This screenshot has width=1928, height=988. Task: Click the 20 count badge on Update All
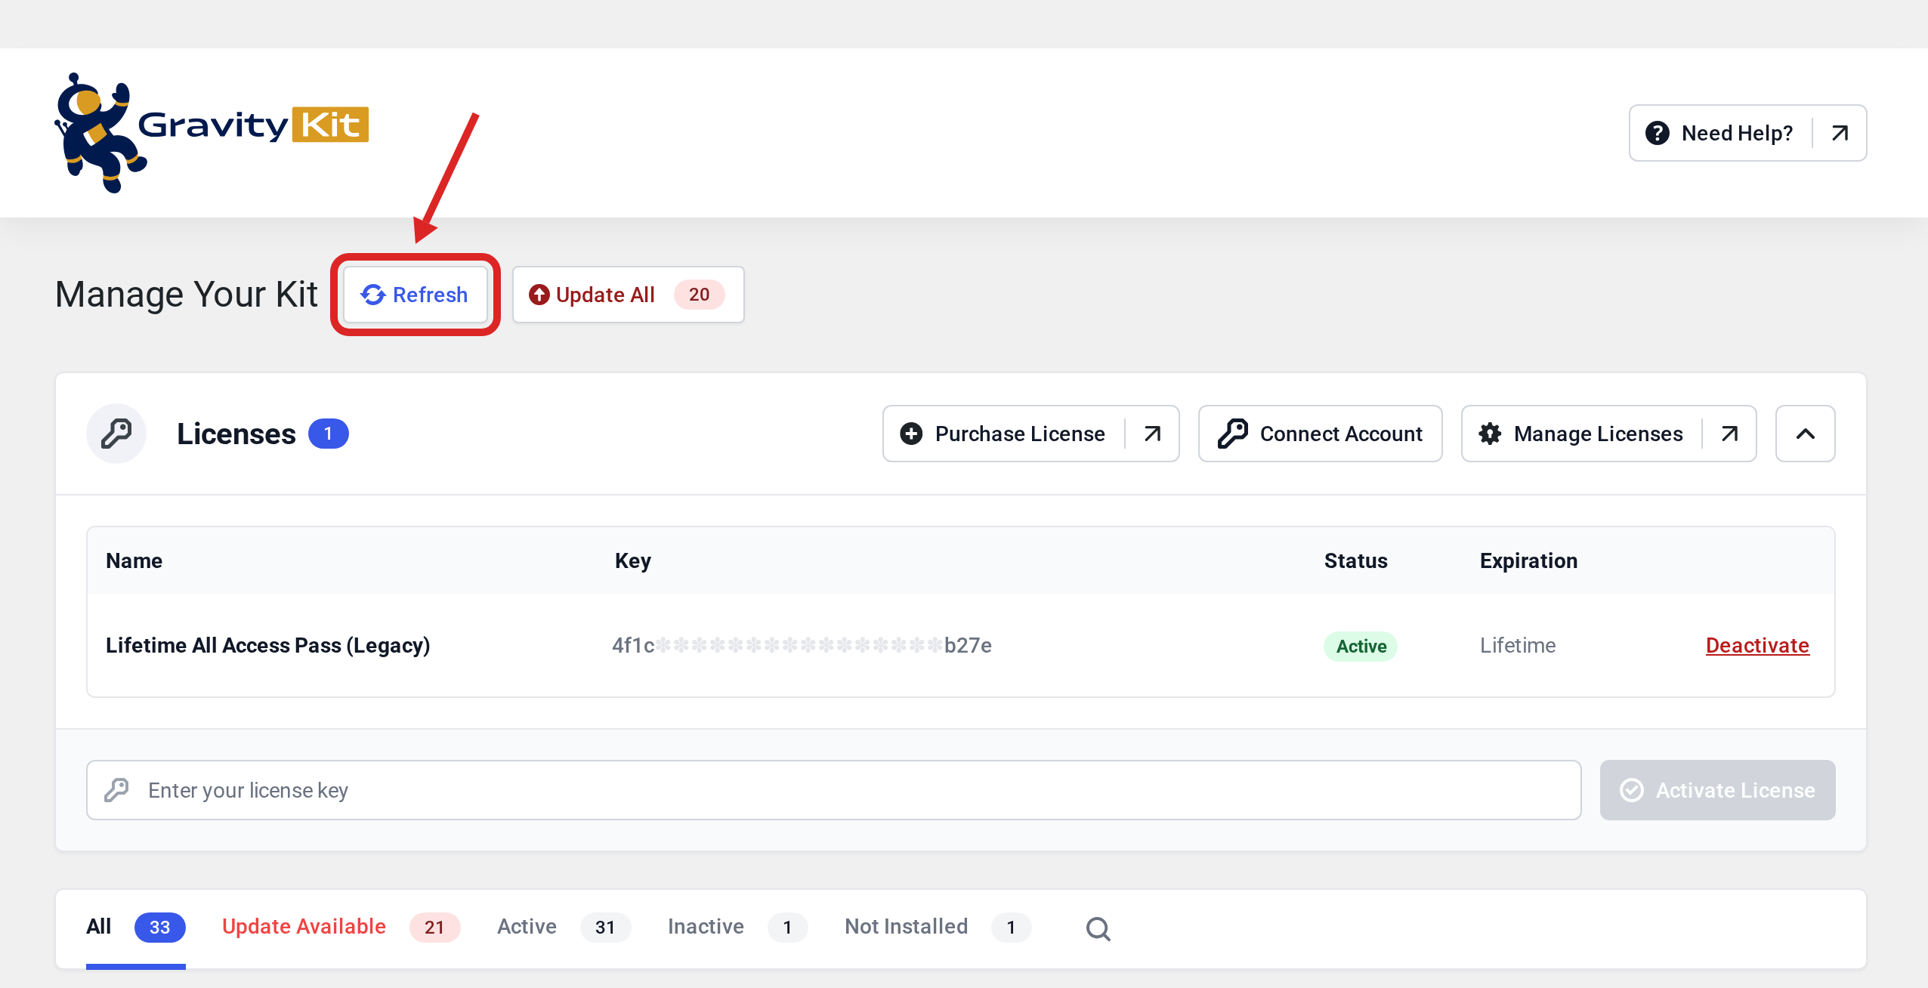tap(699, 295)
